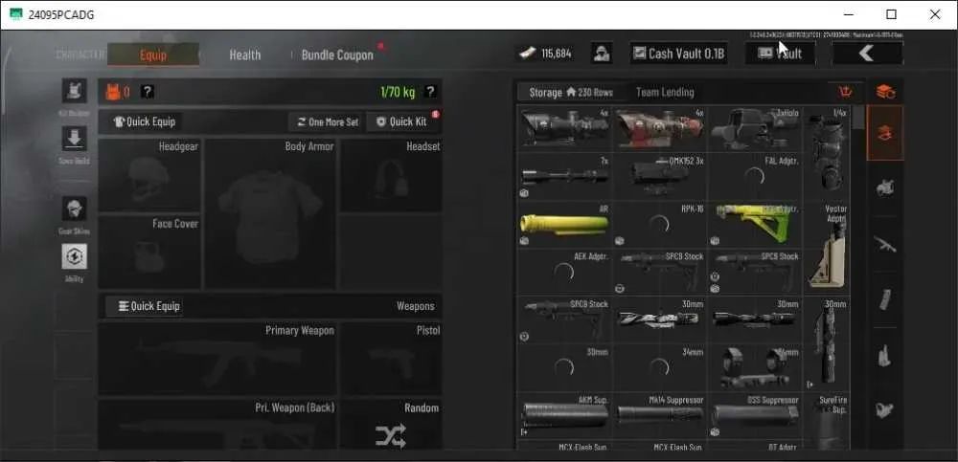The height and width of the screenshot is (462, 958).
Task: Filter storage by the magazine category icon
Action: point(885,299)
